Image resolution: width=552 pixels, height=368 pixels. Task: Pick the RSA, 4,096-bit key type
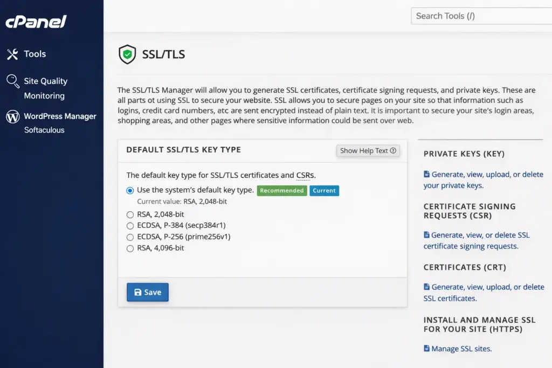130,248
